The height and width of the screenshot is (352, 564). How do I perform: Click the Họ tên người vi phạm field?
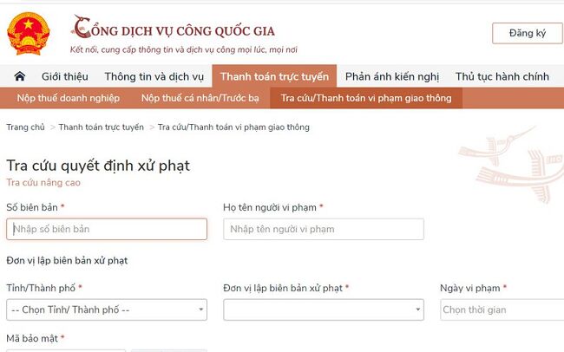pyautogui.click(x=323, y=229)
